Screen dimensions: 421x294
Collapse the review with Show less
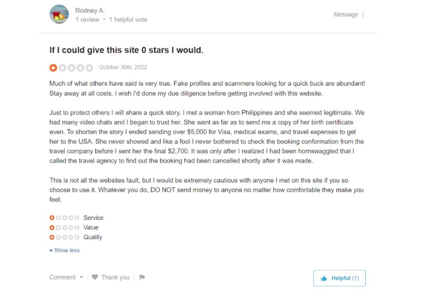[66, 250]
